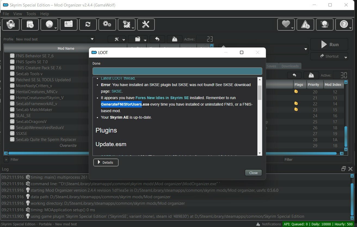Disable FNIS Creature Pack SE 7.6
357x227 pixels.
(12, 68)
